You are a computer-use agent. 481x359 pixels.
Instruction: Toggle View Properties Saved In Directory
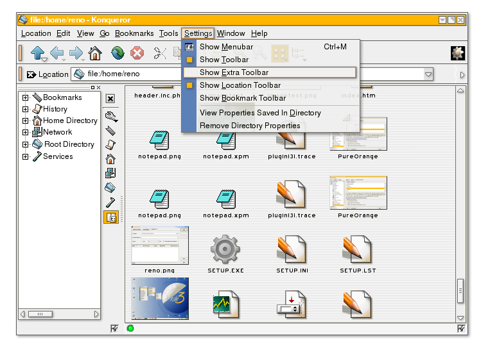point(270,113)
